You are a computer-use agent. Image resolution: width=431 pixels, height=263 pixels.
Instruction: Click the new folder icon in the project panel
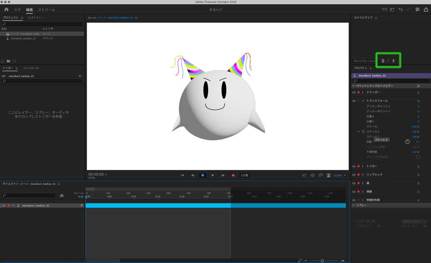click(8, 60)
